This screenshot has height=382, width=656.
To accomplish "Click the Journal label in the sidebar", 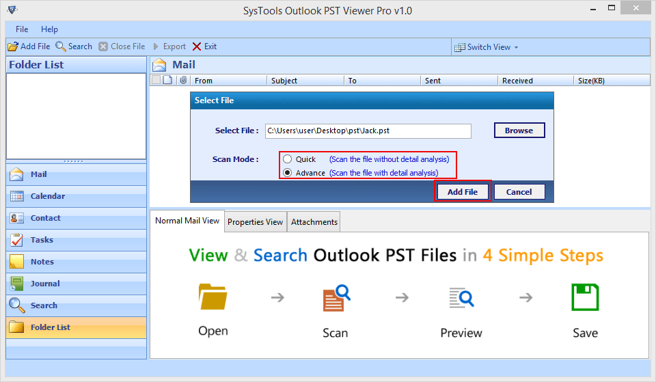I will (45, 284).
